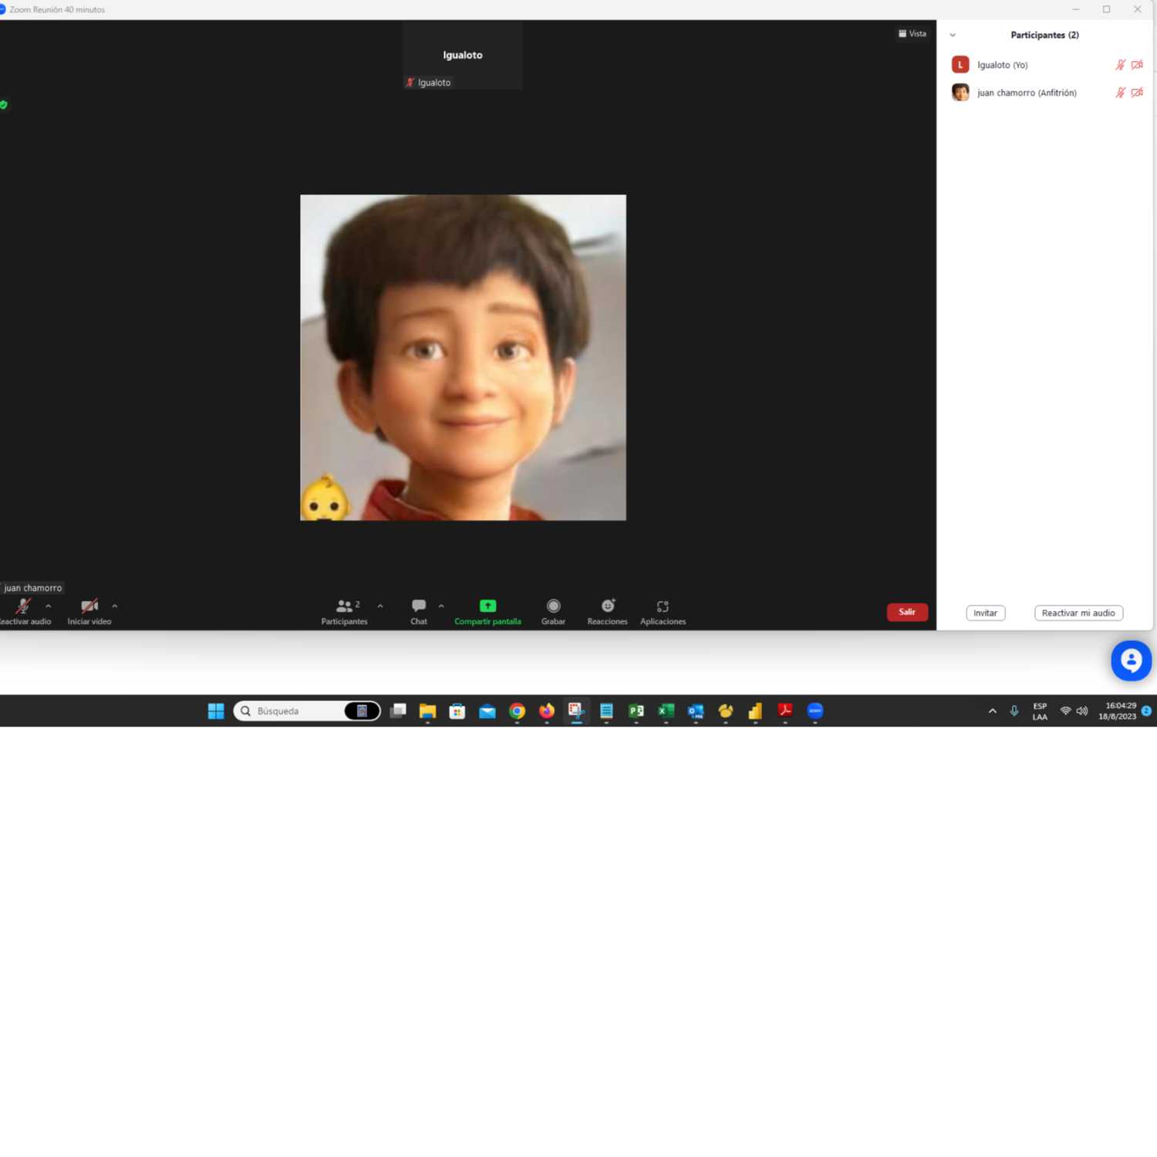1157x1157 pixels.
Task: Switch to the Zoom icon in the taskbar
Action: (x=815, y=711)
